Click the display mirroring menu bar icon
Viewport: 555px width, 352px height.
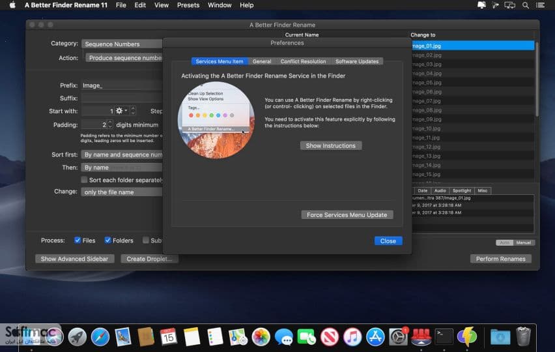click(509, 5)
